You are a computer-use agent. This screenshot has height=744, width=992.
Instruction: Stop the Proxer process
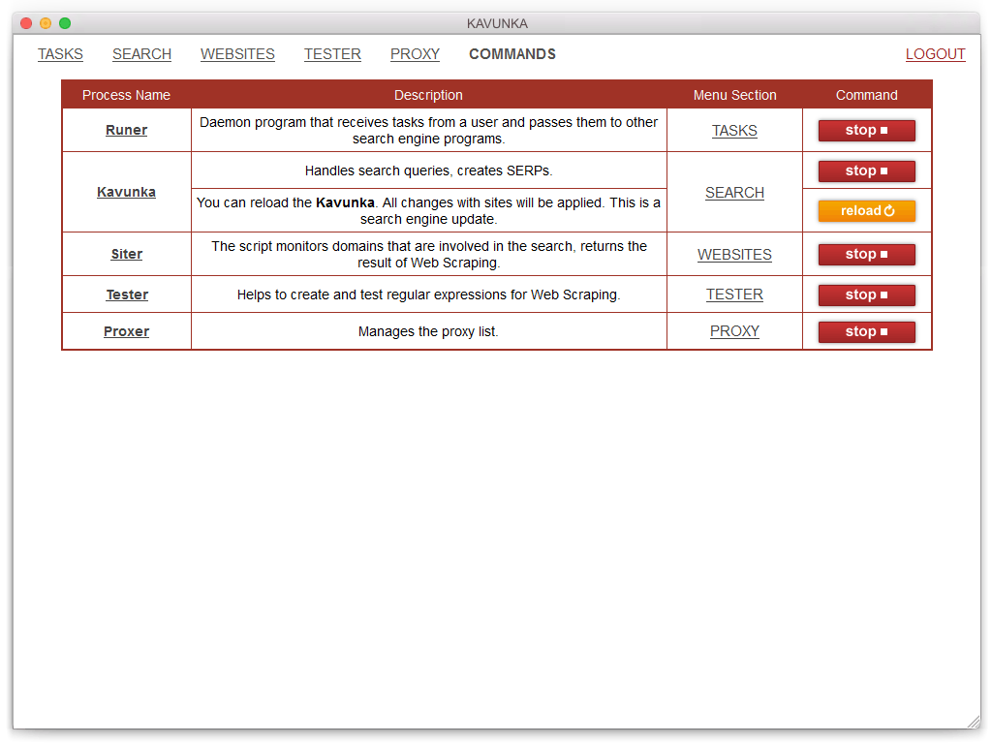866,332
